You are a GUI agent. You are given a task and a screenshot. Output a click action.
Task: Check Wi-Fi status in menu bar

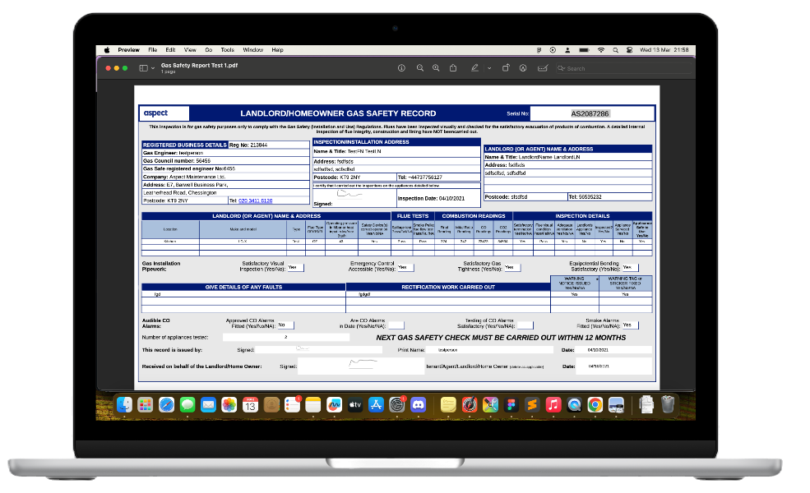(601, 50)
